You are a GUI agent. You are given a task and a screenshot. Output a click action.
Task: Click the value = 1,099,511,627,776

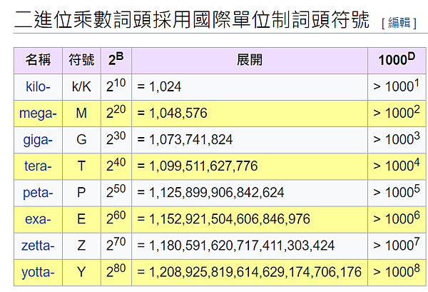(x=198, y=166)
